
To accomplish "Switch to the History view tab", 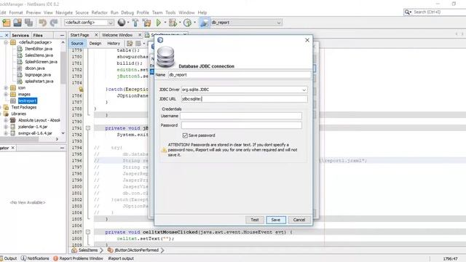I will pyautogui.click(x=114, y=44).
